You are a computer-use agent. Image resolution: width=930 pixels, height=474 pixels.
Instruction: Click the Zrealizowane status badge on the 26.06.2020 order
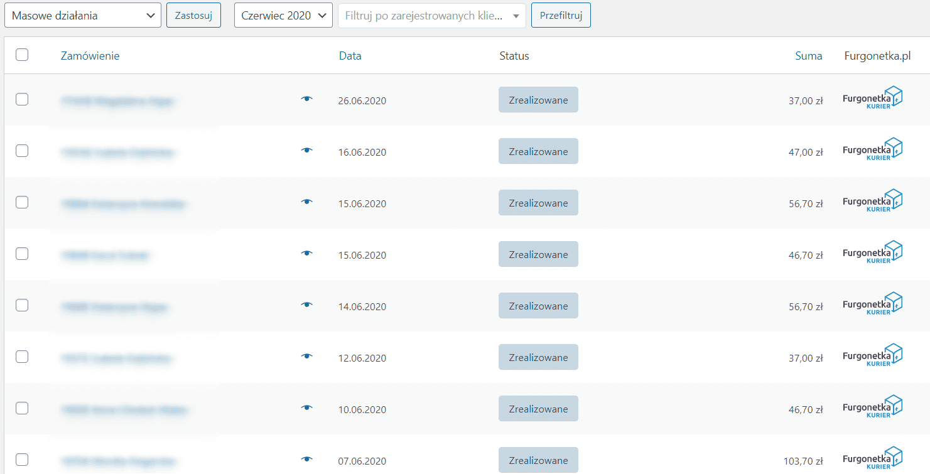click(538, 99)
